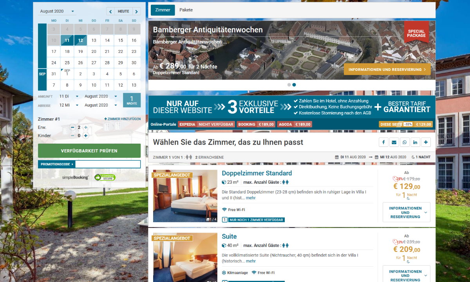Share via the Facebook icon
The image size is (470, 282).
tap(383, 142)
